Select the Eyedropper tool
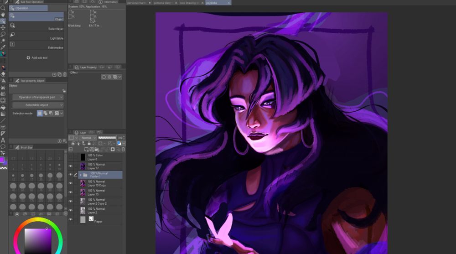This screenshot has height=254, width=456. tap(3, 47)
